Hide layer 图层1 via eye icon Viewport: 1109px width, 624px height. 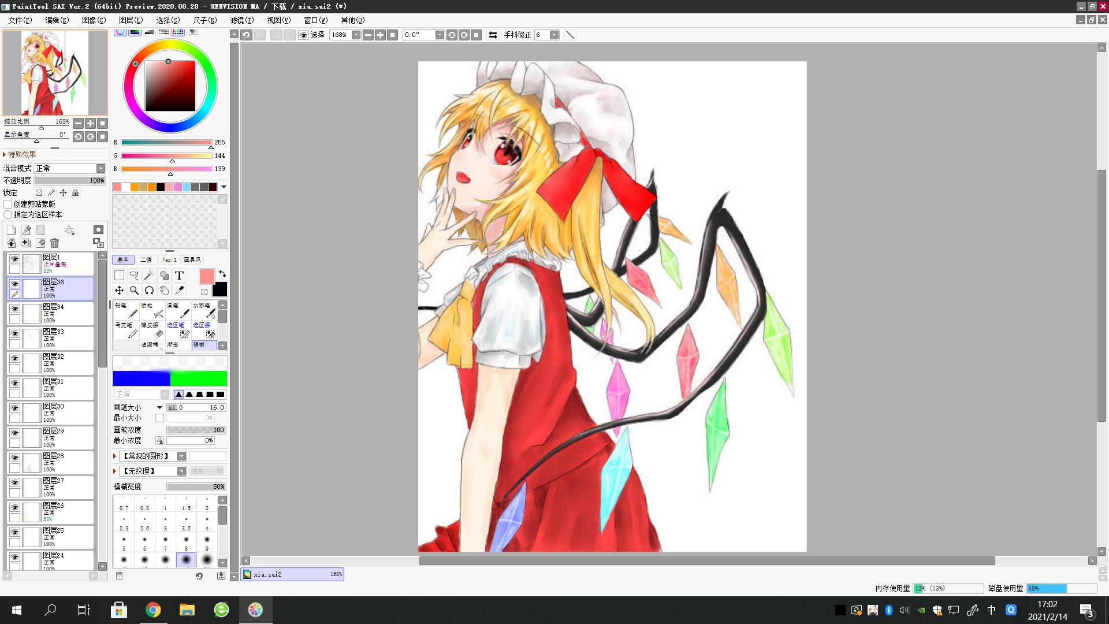pos(14,259)
